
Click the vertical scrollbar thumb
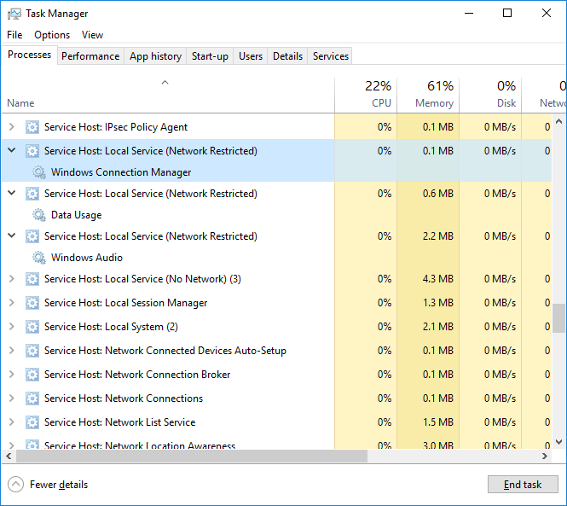click(x=558, y=317)
